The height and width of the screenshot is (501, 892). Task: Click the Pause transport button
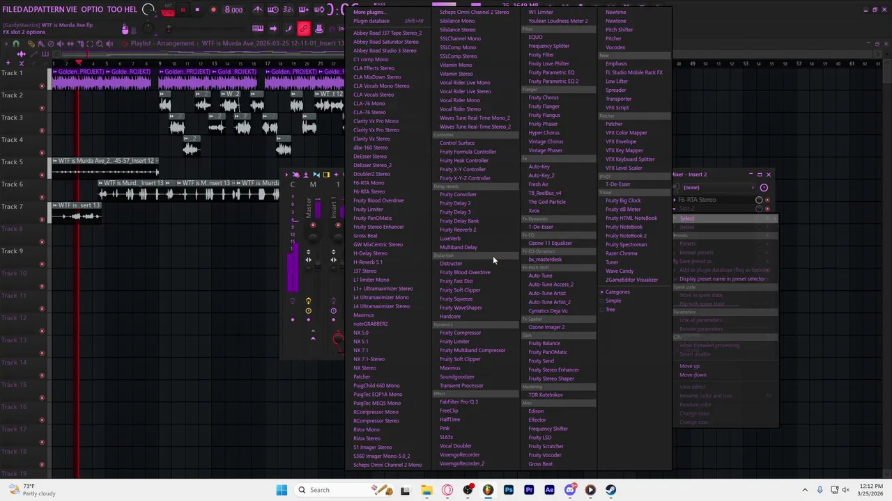(183, 10)
